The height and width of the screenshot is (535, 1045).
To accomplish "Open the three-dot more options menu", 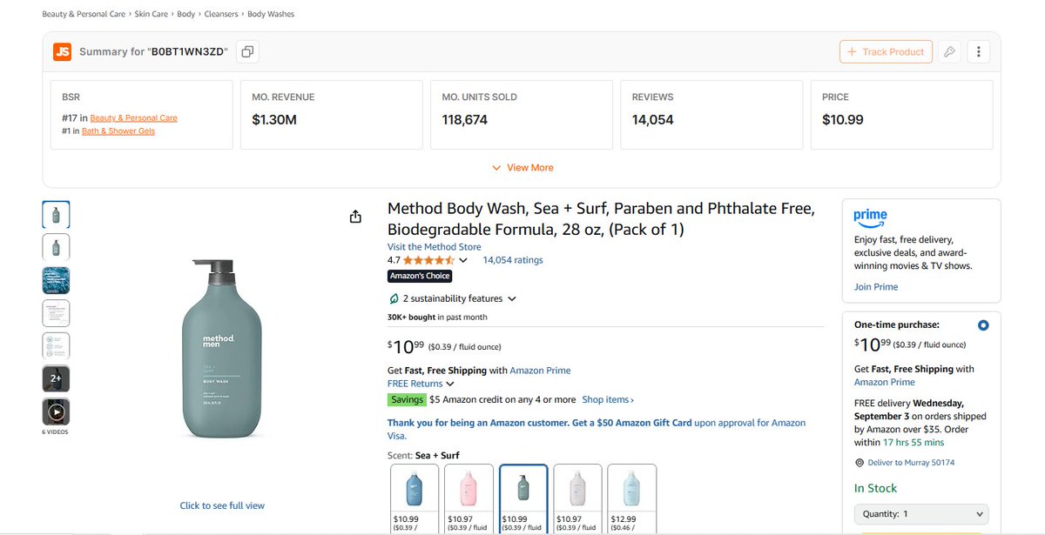I will tap(978, 52).
